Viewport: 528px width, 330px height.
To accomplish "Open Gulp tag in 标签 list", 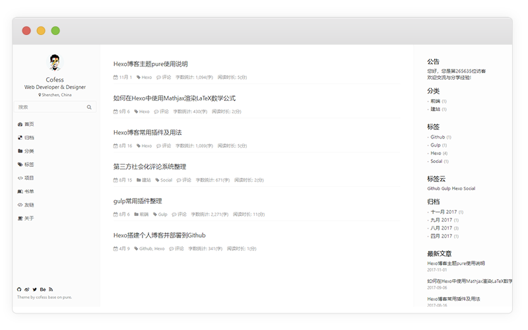I will tap(436, 145).
